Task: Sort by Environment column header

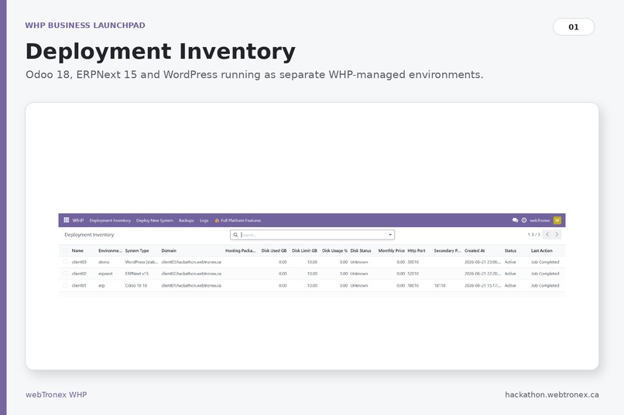Action: 110,250
